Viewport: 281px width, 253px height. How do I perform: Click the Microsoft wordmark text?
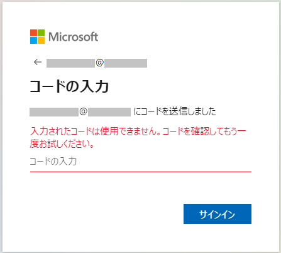(73, 37)
